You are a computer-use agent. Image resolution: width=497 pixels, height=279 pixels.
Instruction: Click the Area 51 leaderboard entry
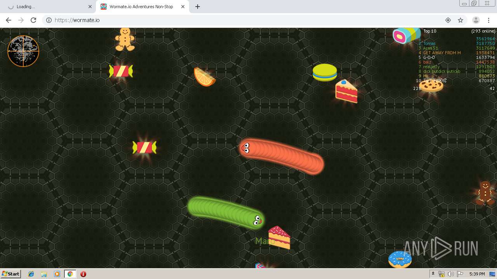(x=431, y=48)
